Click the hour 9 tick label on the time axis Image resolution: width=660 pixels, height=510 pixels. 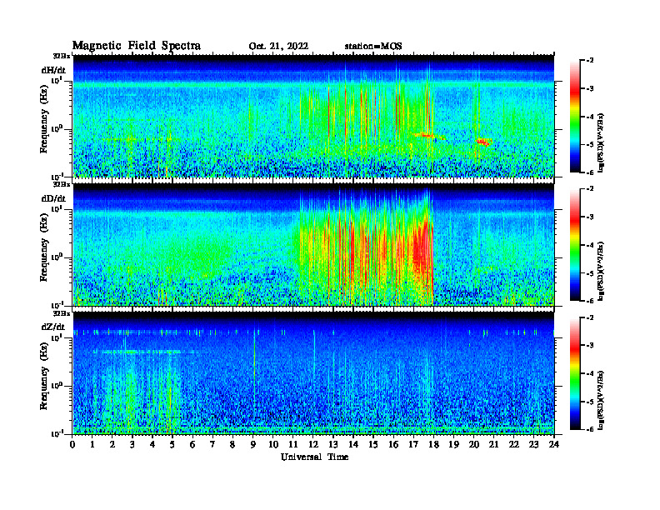(x=253, y=445)
